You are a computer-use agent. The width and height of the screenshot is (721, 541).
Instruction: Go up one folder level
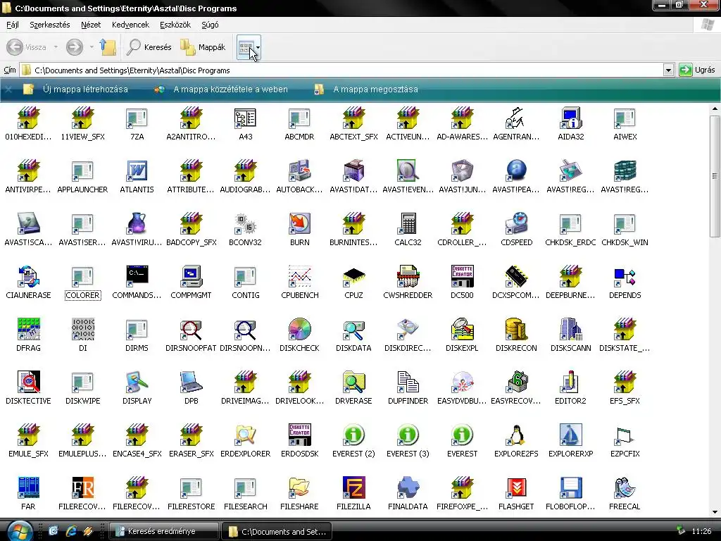[x=108, y=47]
